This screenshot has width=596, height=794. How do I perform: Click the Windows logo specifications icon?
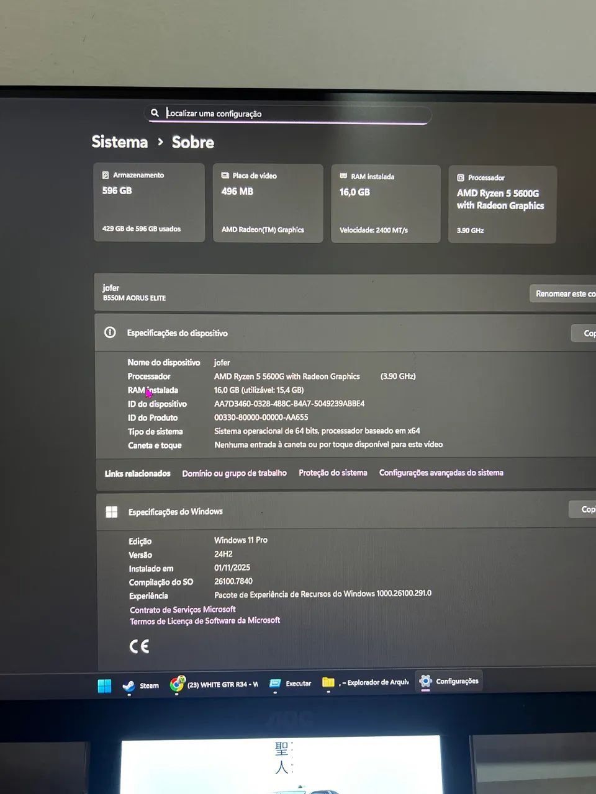(112, 512)
